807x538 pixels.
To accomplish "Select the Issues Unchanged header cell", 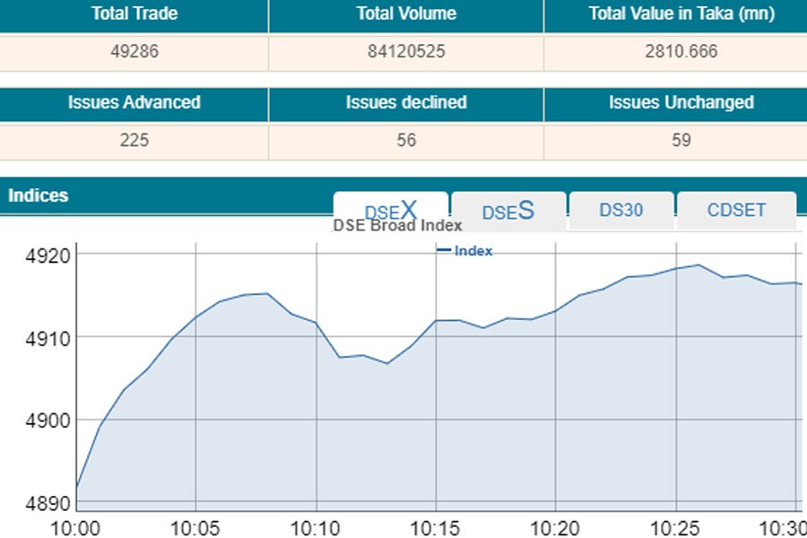I will tap(681, 102).
